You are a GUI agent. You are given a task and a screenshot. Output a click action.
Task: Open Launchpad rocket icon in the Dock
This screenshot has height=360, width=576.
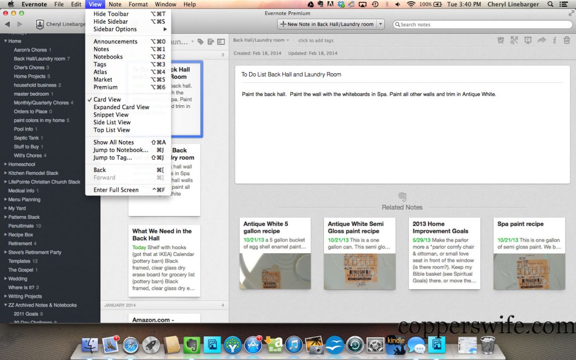tap(151, 345)
